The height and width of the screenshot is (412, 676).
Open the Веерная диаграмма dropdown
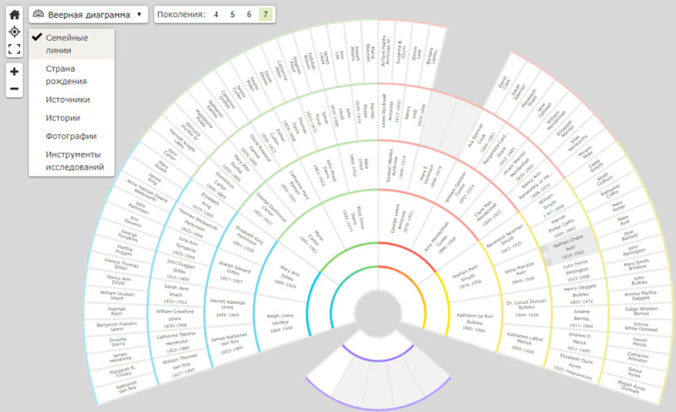(89, 14)
